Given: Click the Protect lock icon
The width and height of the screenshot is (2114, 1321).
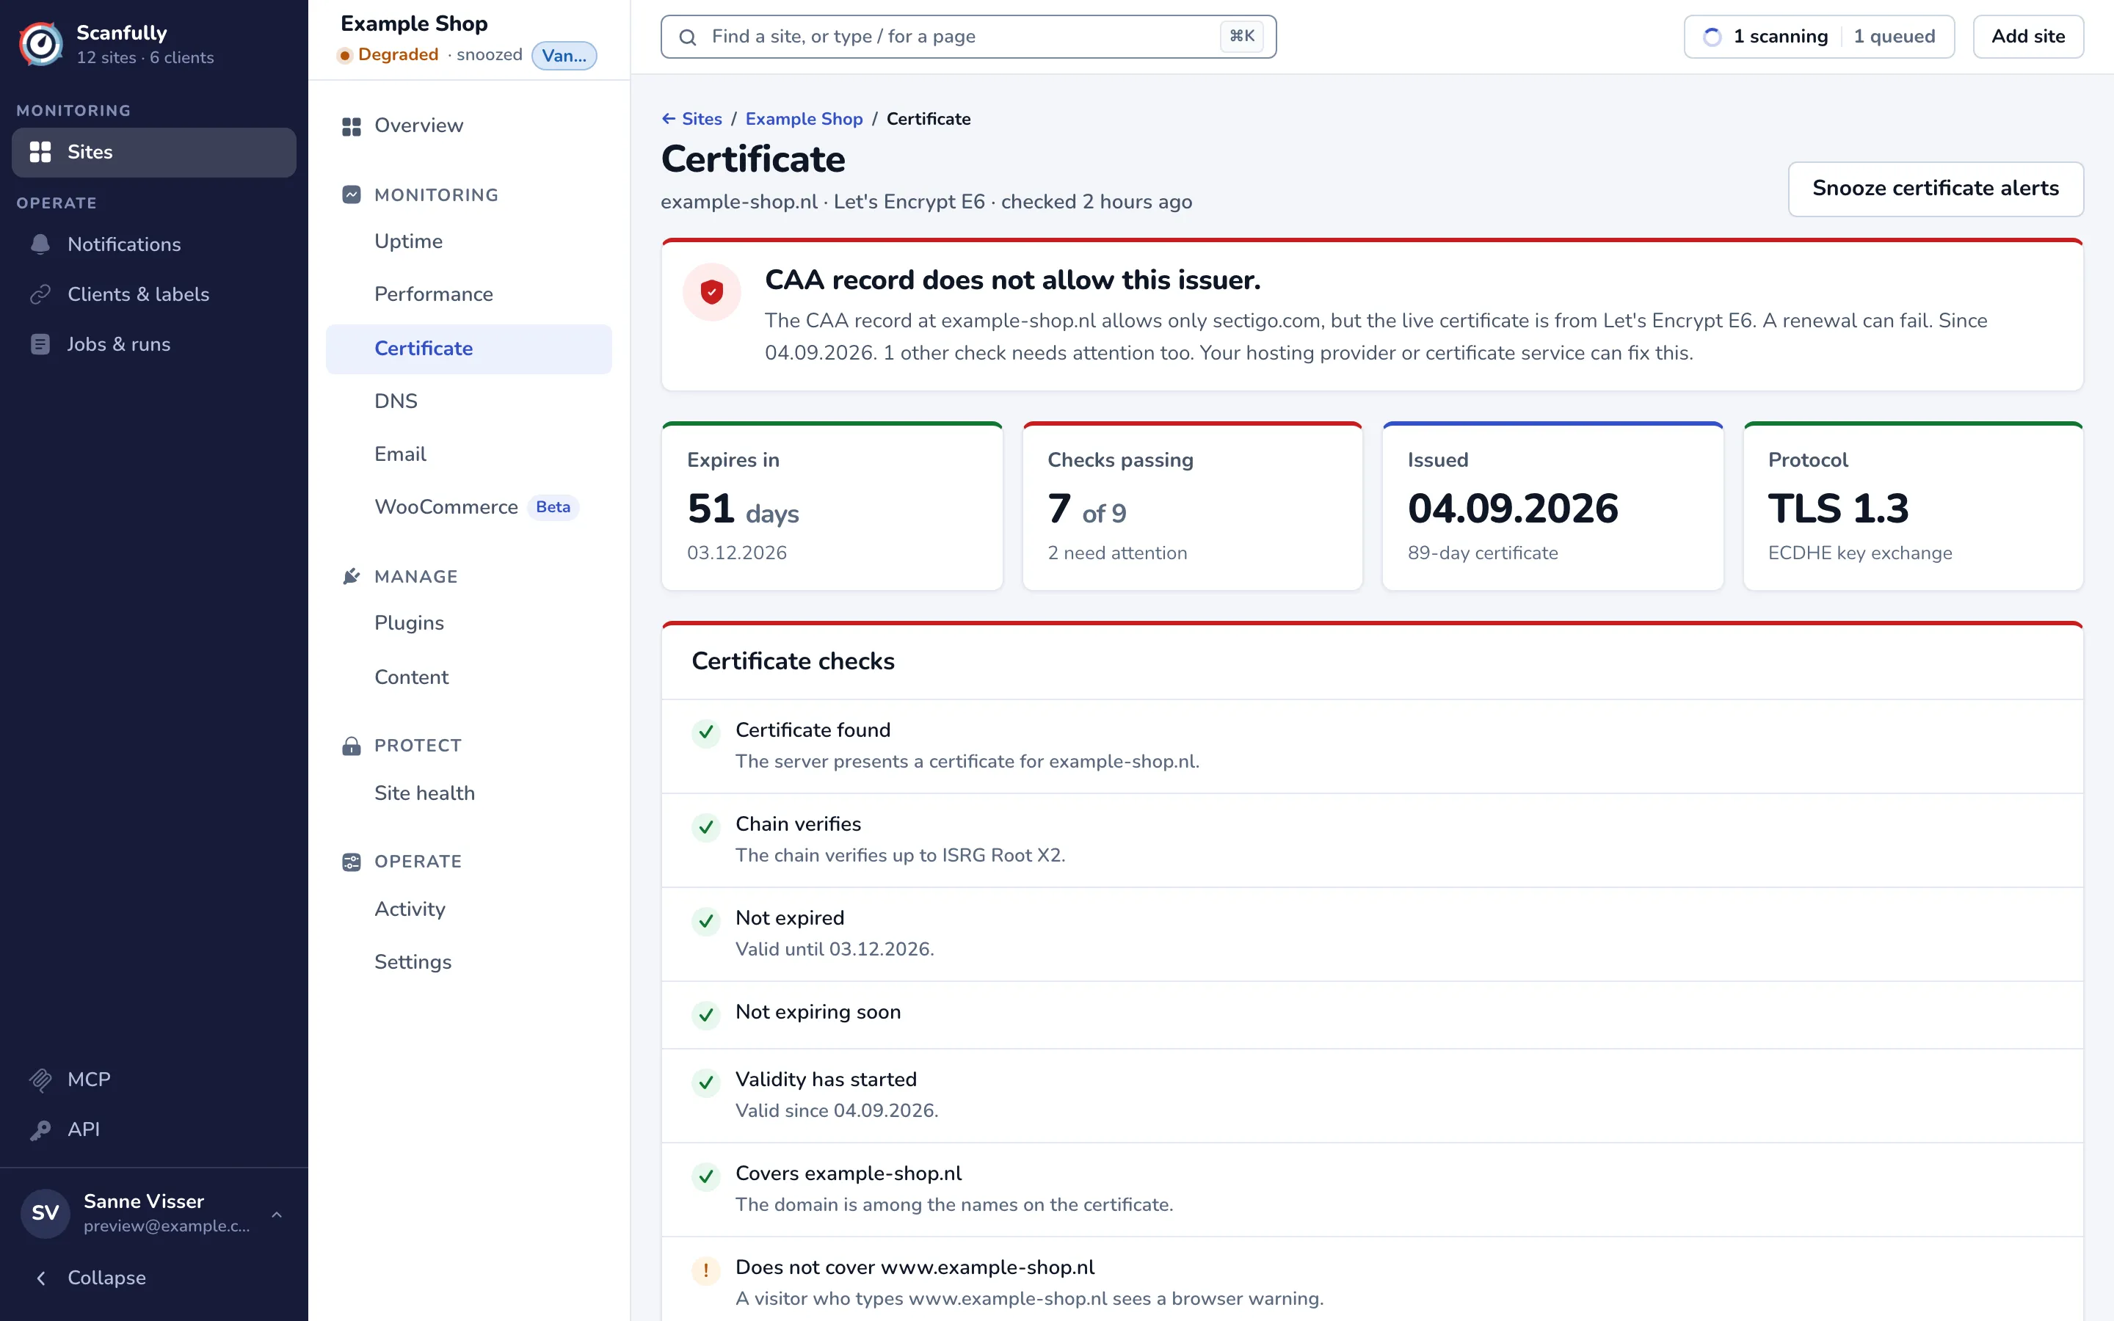Looking at the screenshot, I should [351, 746].
